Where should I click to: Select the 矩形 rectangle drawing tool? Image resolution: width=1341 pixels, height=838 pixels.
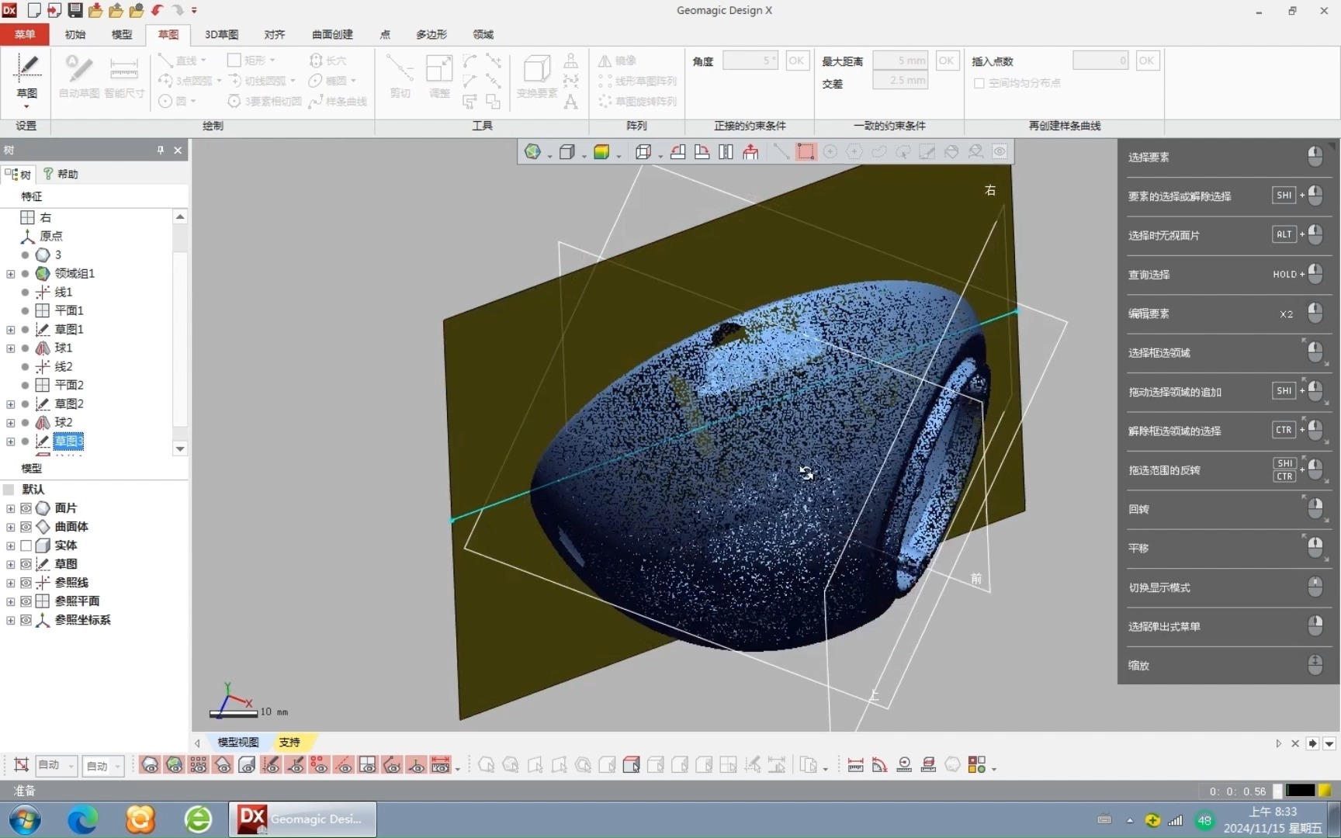pyautogui.click(x=251, y=60)
